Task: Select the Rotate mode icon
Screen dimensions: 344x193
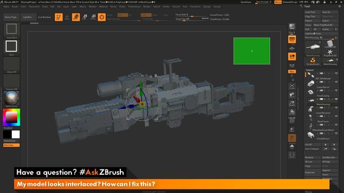Action: (93, 17)
